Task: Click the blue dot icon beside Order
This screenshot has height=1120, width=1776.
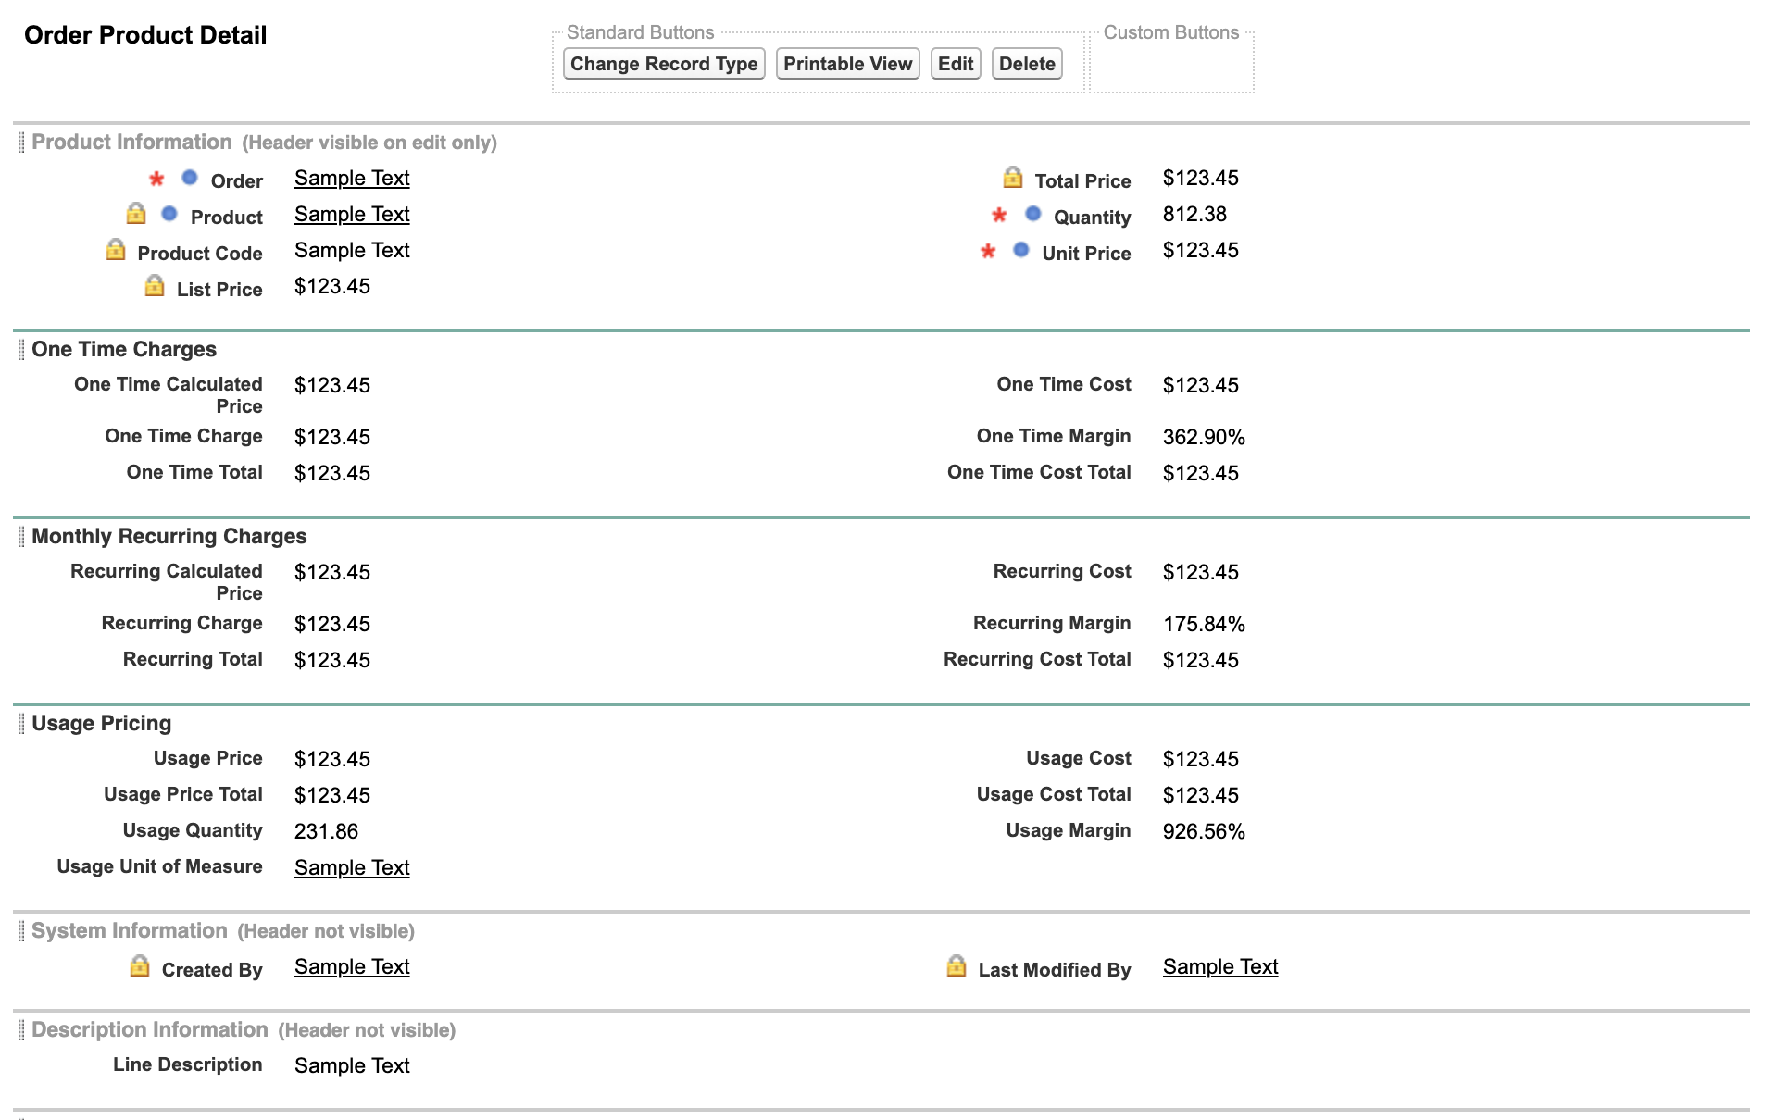Action: (x=190, y=178)
